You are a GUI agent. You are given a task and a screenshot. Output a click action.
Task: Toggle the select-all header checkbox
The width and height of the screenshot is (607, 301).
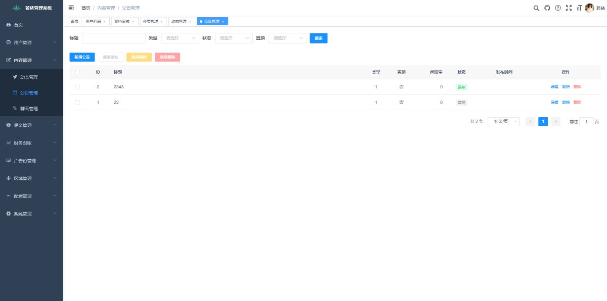coord(77,72)
